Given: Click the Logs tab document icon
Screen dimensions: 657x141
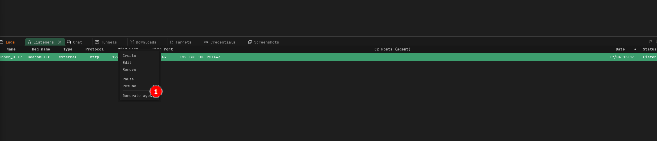Looking at the screenshot, I should click(2, 42).
